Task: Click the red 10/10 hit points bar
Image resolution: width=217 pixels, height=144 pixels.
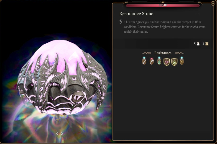Action: (x=163, y=5)
